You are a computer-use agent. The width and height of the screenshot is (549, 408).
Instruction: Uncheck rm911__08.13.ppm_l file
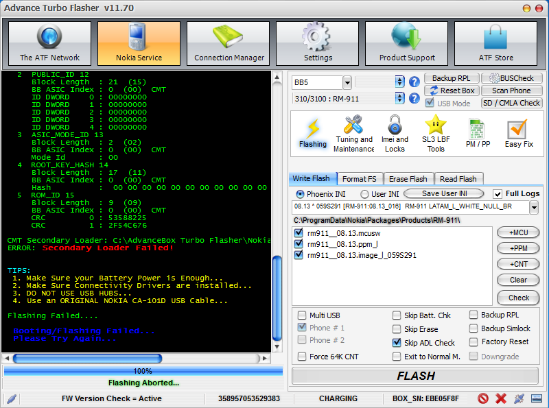[299, 244]
